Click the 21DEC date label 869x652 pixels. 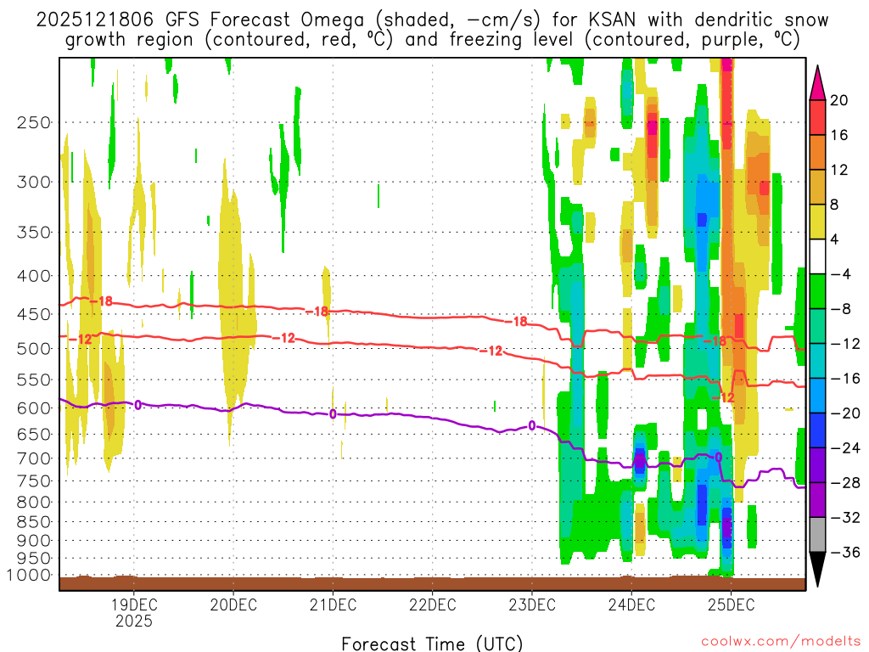(333, 604)
